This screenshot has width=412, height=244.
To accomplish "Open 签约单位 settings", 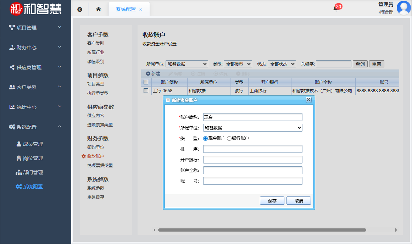I will point(96,147).
